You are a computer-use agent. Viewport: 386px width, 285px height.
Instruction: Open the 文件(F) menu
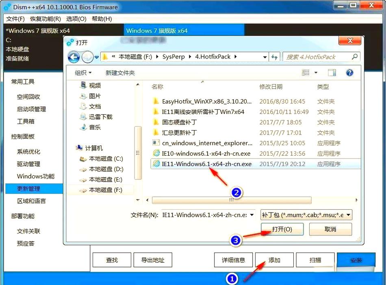[x=15, y=19]
